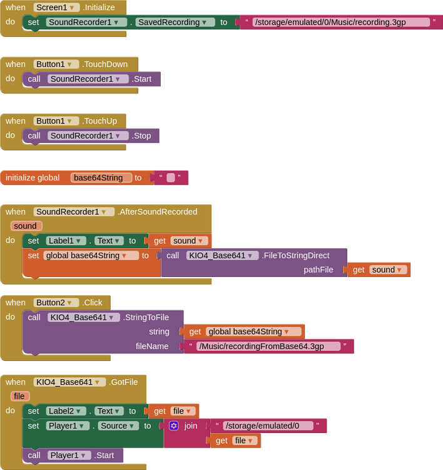The width and height of the screenshot is (443, 470).
Task: Open Button1 dropdown in TouchUp event
Action: click(x=56, y=121)
